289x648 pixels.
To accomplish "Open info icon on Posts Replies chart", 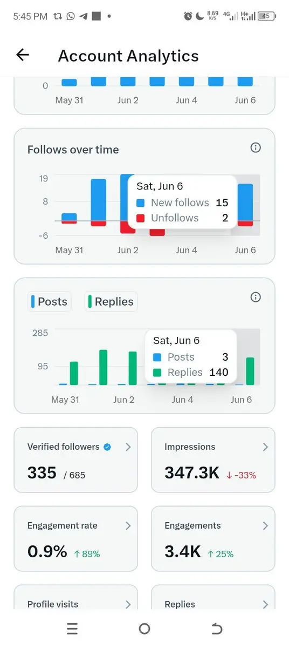I will click(256, 297).
